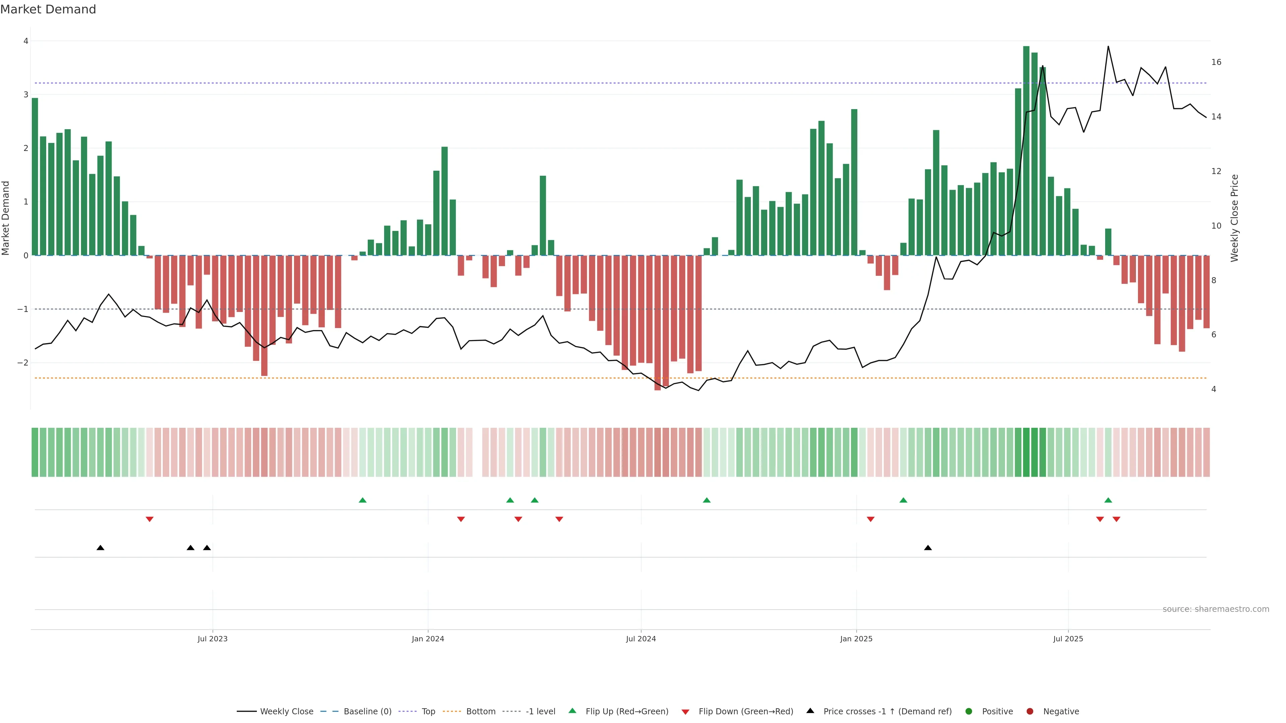
Task: Click the Jul 2023 x-axis label
Action: coord(213,639)
